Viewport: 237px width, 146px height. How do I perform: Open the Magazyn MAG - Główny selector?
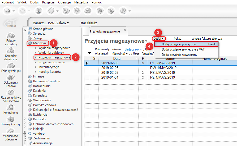51,23
